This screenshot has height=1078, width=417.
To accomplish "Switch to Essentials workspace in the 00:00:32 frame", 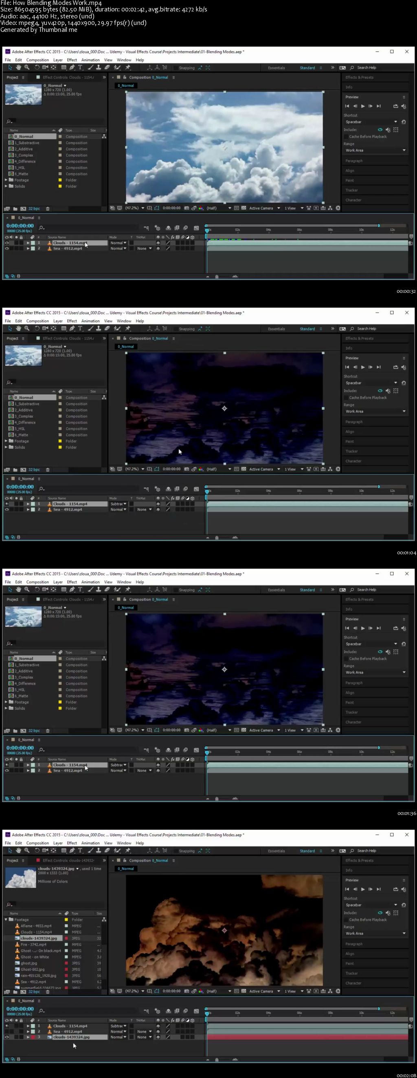I will (x=277, y=68).
